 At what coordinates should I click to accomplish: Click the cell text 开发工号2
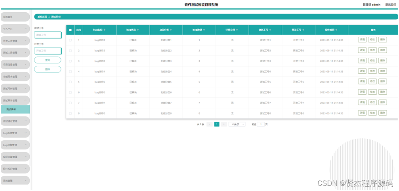pyautogui.click(x=298, y=51)
